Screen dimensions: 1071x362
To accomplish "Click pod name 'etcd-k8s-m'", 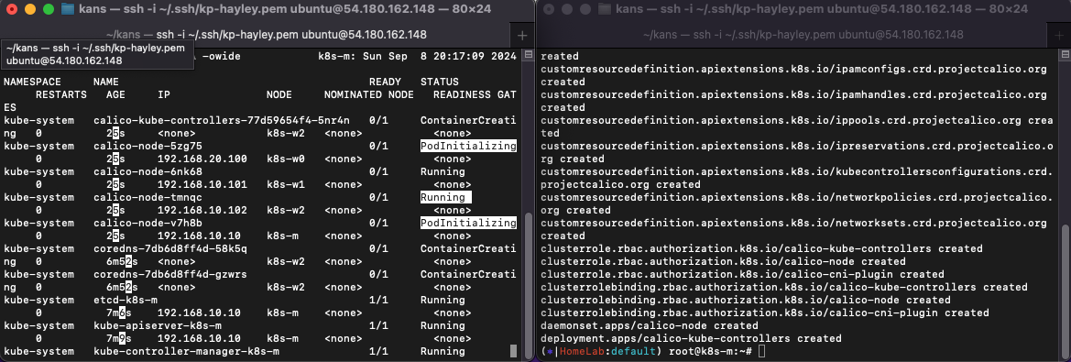I will coord(126,300).
